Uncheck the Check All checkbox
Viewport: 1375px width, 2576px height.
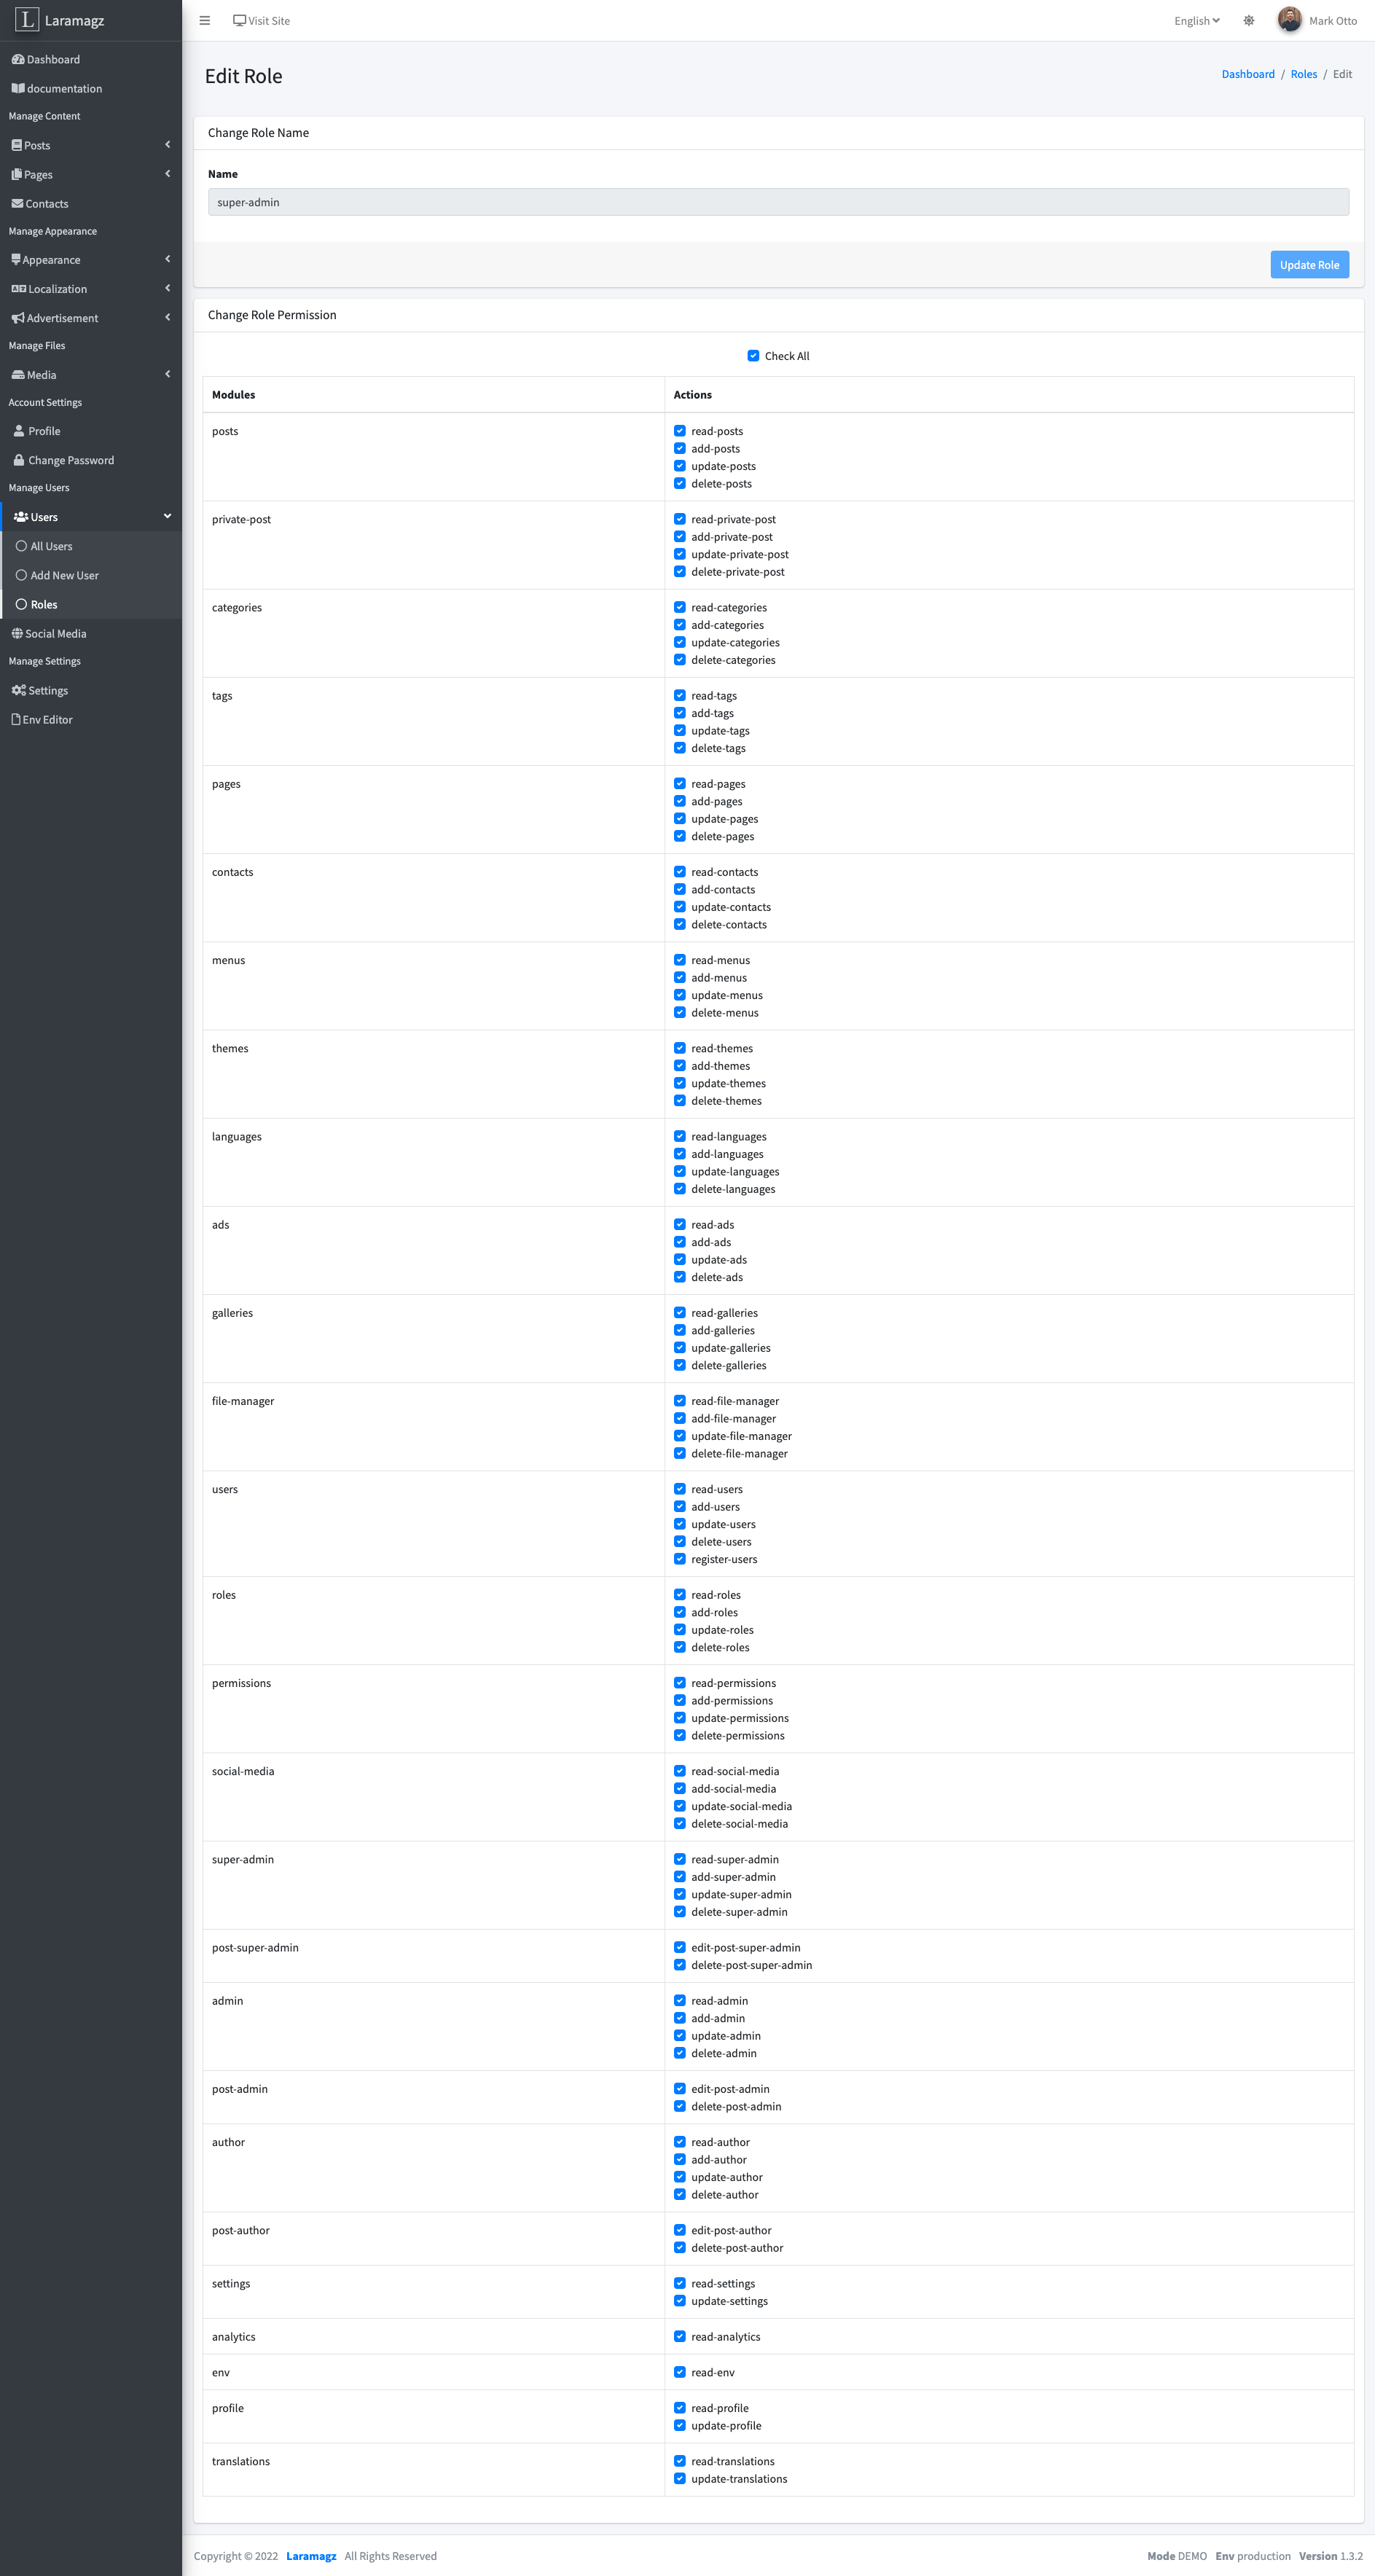click(x=753, y=356)
